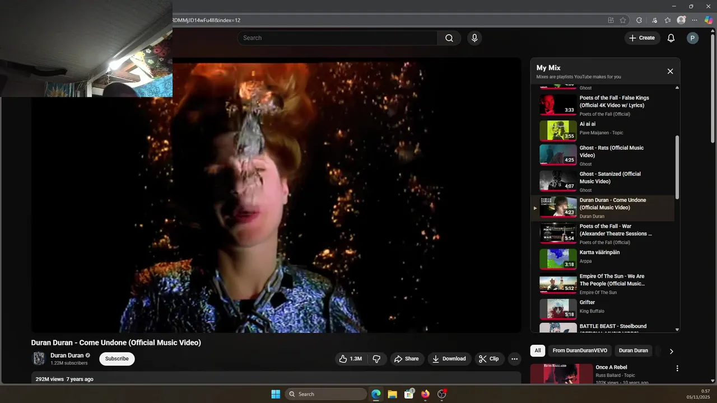Viewport: 717px width, 403px height.
Task: Open browser Extensions puzzle icon
Action: coord(639,20)
